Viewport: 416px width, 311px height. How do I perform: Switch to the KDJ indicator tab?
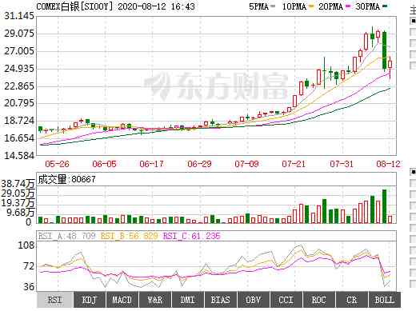(90, 300)
